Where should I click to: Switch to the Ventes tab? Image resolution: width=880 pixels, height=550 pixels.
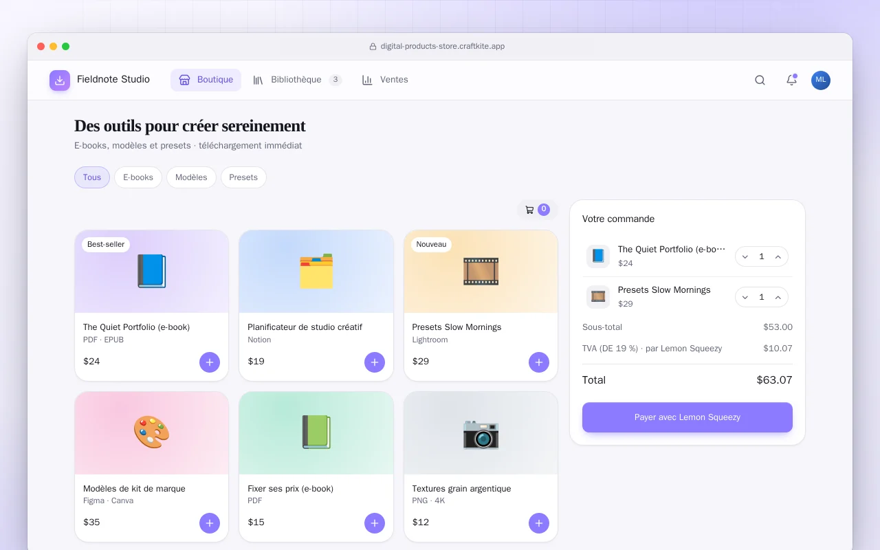pos(385,80)
